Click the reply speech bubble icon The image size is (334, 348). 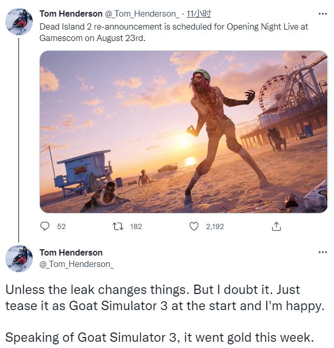45,226
